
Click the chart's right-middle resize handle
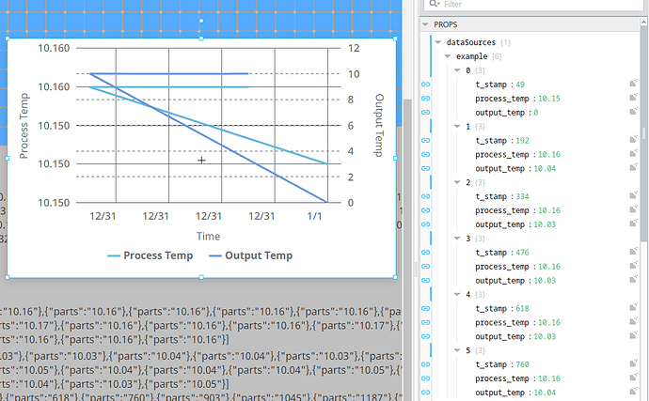coord(395,158)
